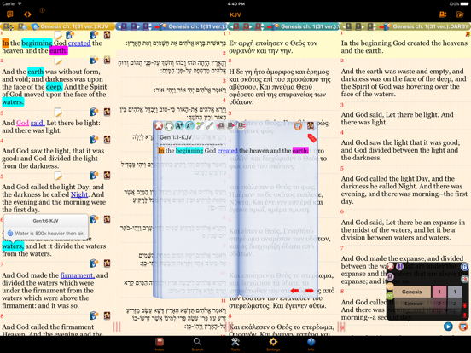The image size is (471, 353).
Task: Turn popup page back with left red arrow
Action: click(294, 291)
